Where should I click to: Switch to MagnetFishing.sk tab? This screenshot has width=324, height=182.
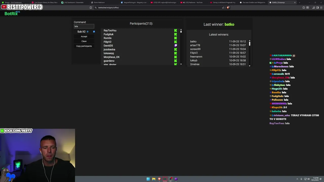click(134, 3)
